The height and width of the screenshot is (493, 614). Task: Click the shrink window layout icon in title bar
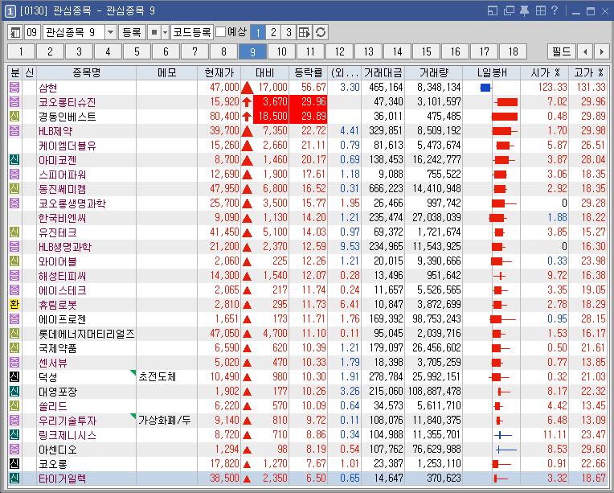click(493, 10)
